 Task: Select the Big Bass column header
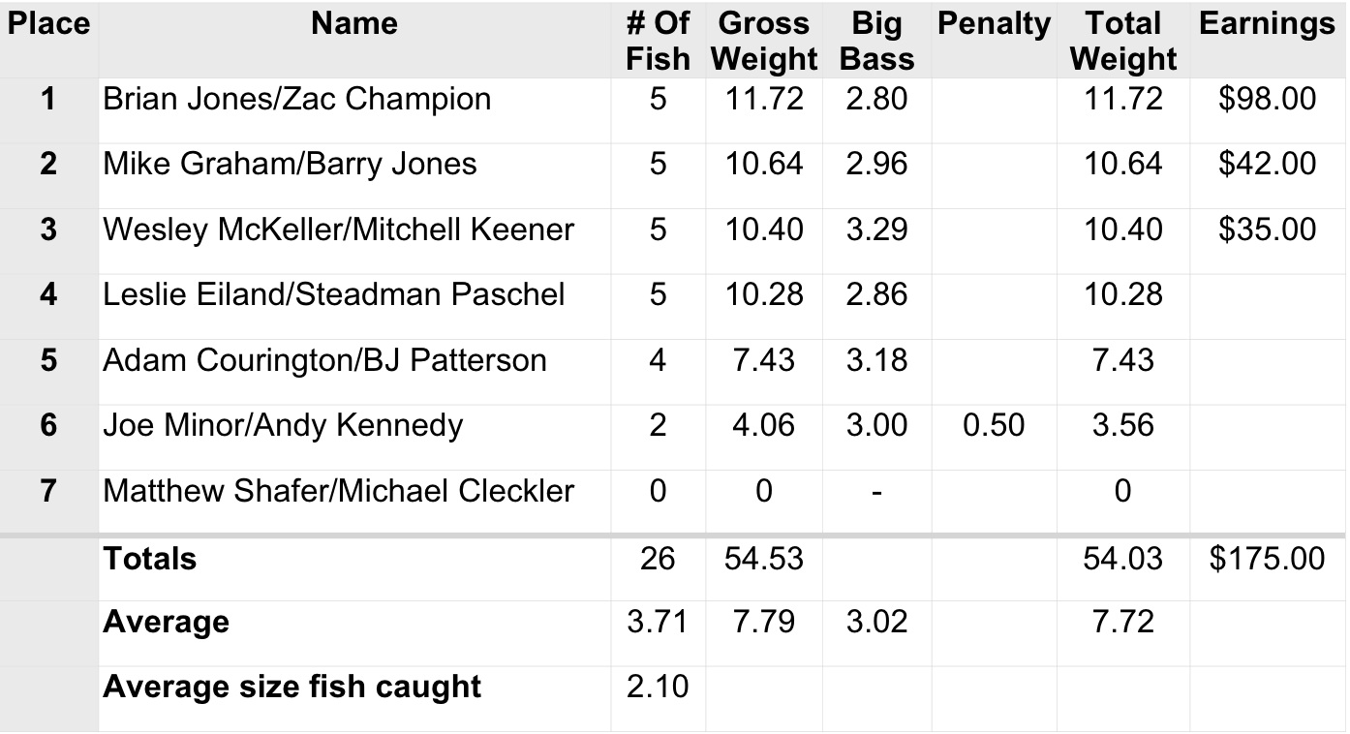[876, 41]
